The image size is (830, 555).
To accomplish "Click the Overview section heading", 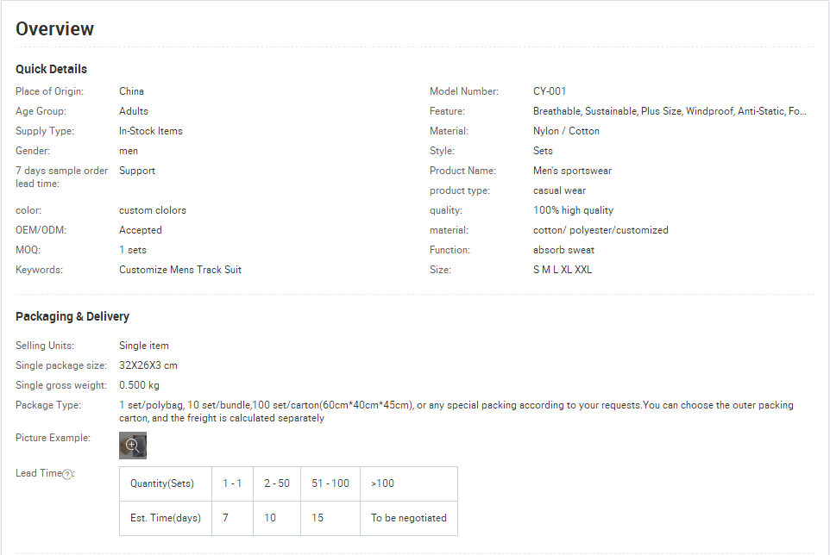I will click(54, 29).
